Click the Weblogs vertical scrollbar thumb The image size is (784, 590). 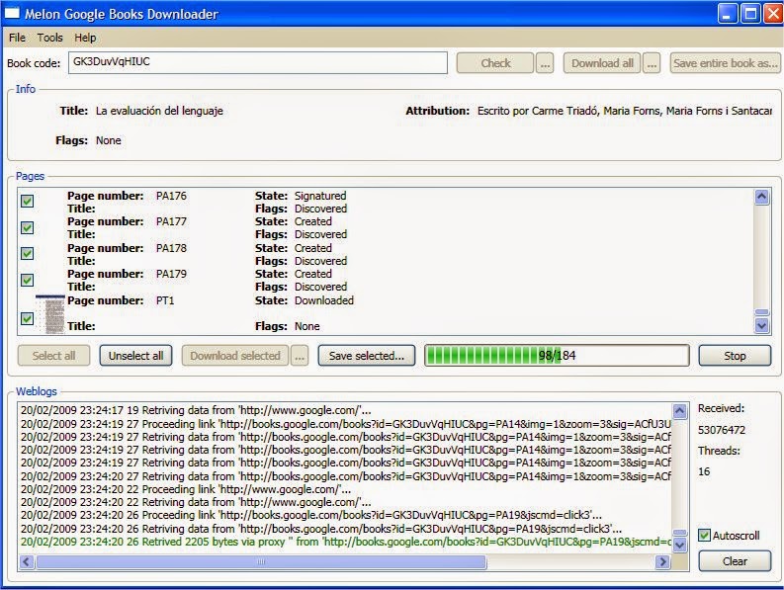coord(679,533)
